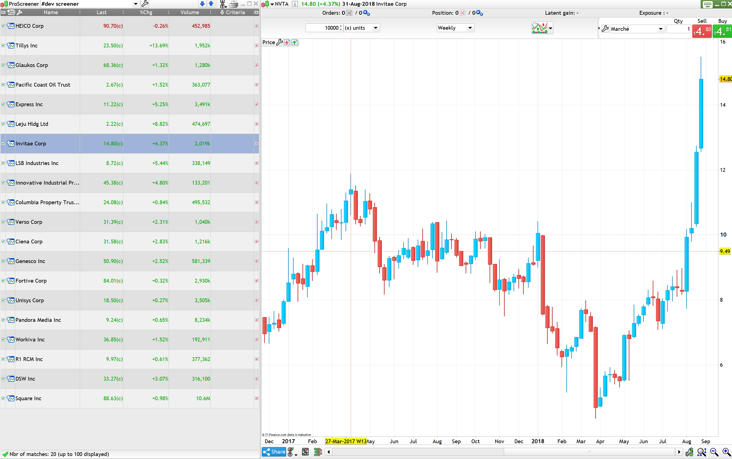Screen dimensions: 732x459
Task: Sort list by Volume column header
Action: click(190, 13)
